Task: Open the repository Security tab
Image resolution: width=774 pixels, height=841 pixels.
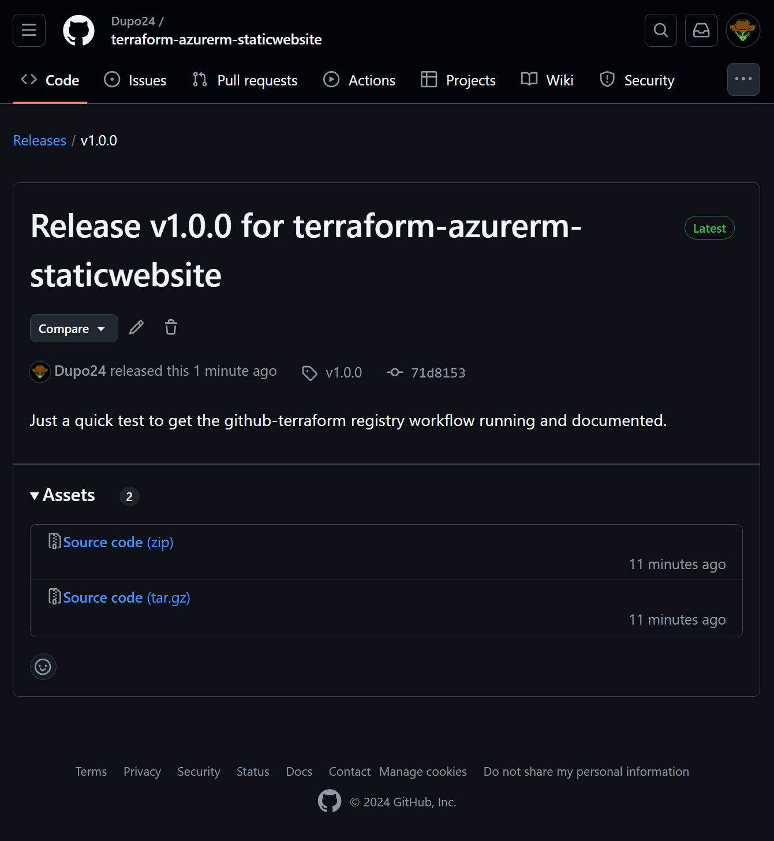Action: [637, 80]
